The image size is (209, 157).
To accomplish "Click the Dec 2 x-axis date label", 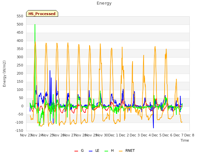I will [124, 135].
